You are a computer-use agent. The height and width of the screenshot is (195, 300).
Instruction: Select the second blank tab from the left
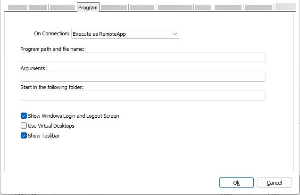click(x=38, y=8)
